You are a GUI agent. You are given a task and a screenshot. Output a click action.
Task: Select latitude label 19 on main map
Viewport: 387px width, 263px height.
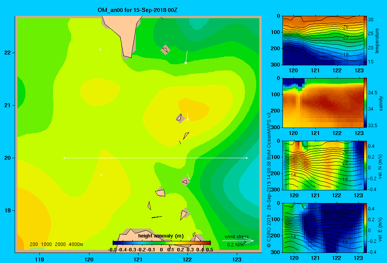click(8, 210)
